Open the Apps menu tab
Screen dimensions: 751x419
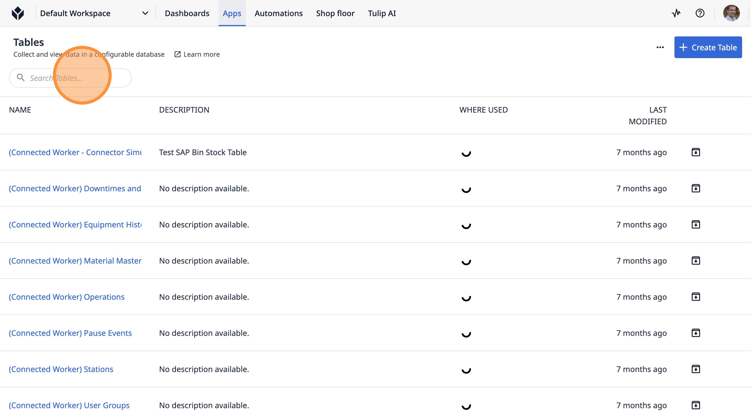point(232,13)
